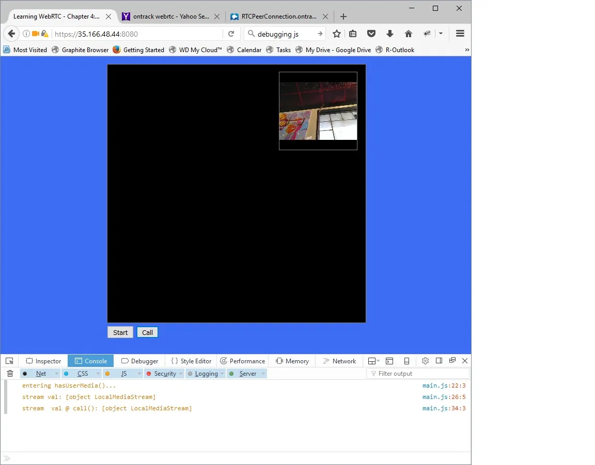Viewport: 595px width, 465px height.
Task: Click the debugging js search box
Action: pyautogui.click(x=285, y=34)
